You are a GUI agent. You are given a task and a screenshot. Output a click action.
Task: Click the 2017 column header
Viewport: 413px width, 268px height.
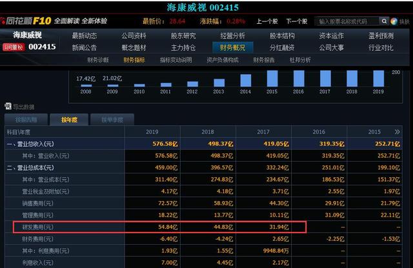click(x=263, y=132)
